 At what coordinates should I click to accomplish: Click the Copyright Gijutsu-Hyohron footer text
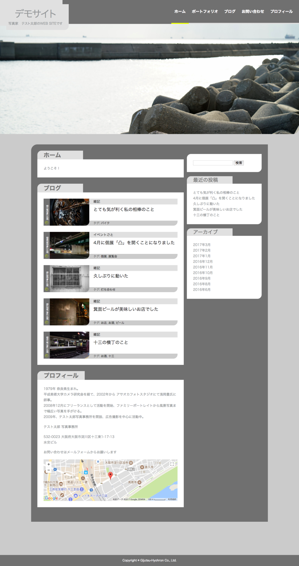pyautogui.click(x=149, y=560)
